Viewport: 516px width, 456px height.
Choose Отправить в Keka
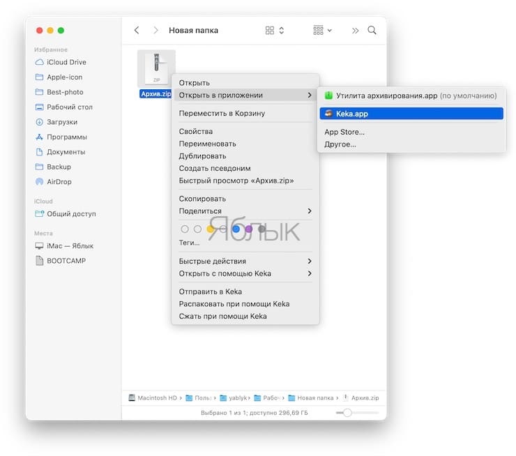[245, 291]
